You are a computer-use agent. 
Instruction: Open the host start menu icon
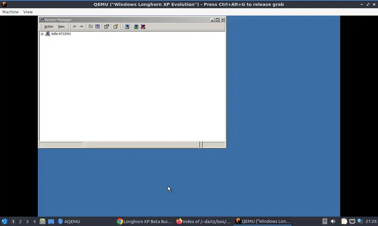tap(4, 221)
